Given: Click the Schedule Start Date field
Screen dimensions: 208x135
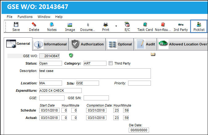Looking at the screenshot, I should (49, 110).
